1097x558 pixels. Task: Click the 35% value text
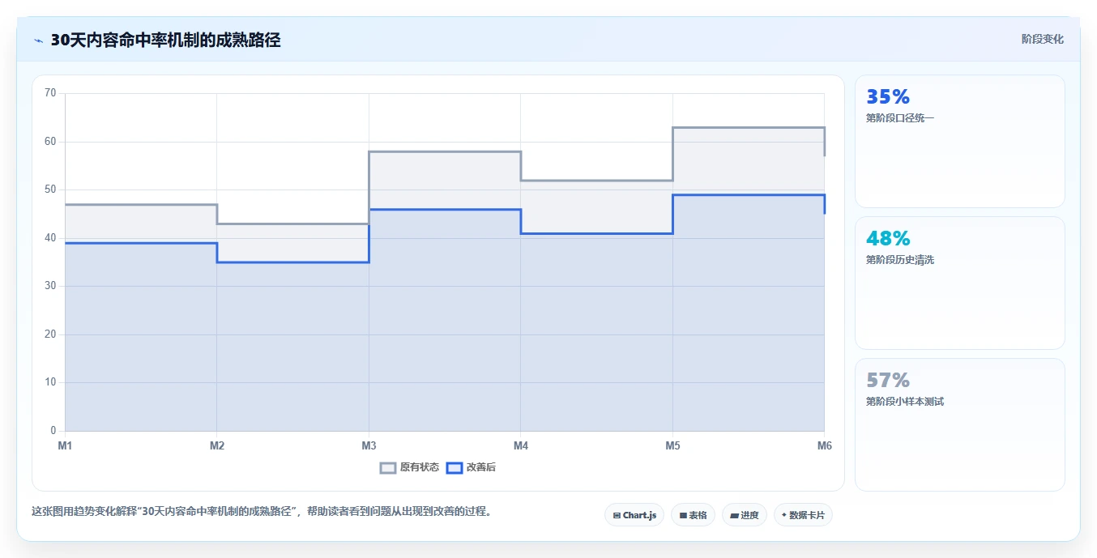(x=888, y=97)
